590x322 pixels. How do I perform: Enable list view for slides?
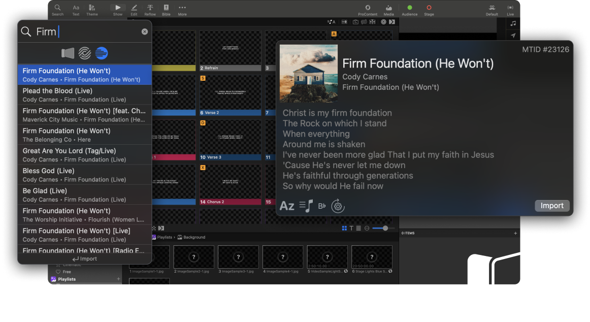pos(358,228)
